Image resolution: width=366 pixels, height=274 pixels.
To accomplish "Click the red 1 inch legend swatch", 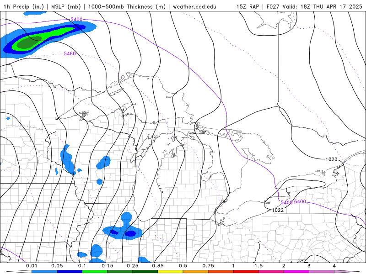I will coord(246,272).
